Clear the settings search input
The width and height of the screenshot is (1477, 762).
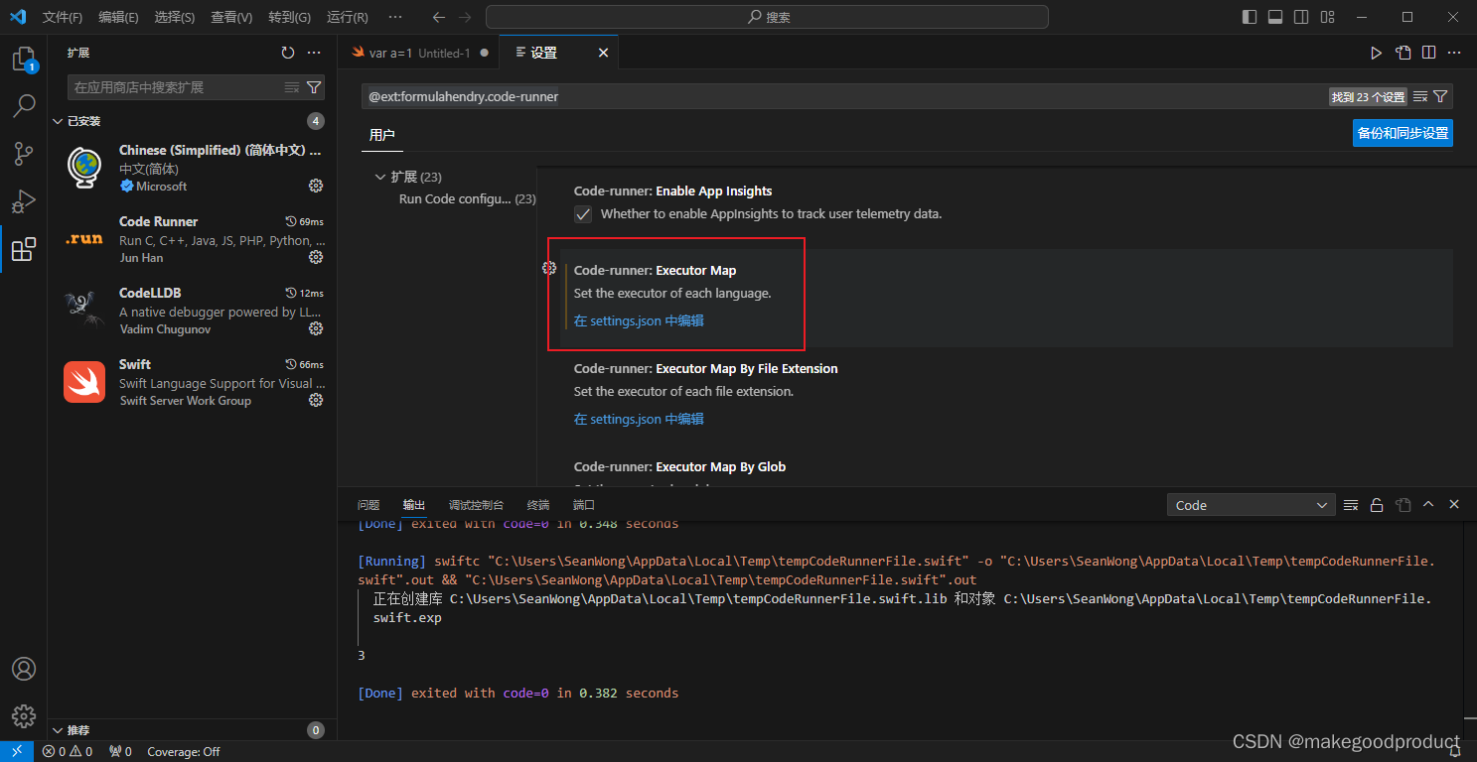tap(1420, 96)
